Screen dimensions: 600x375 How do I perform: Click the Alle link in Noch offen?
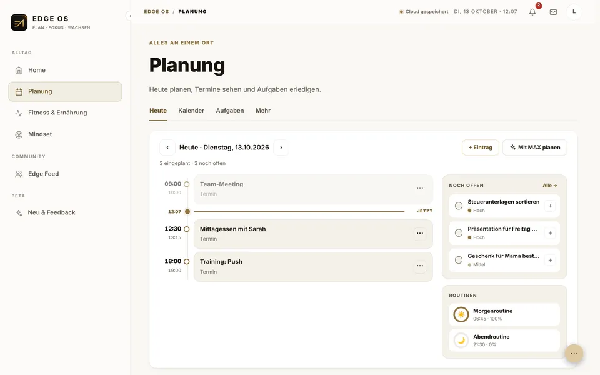coord(549,186)
